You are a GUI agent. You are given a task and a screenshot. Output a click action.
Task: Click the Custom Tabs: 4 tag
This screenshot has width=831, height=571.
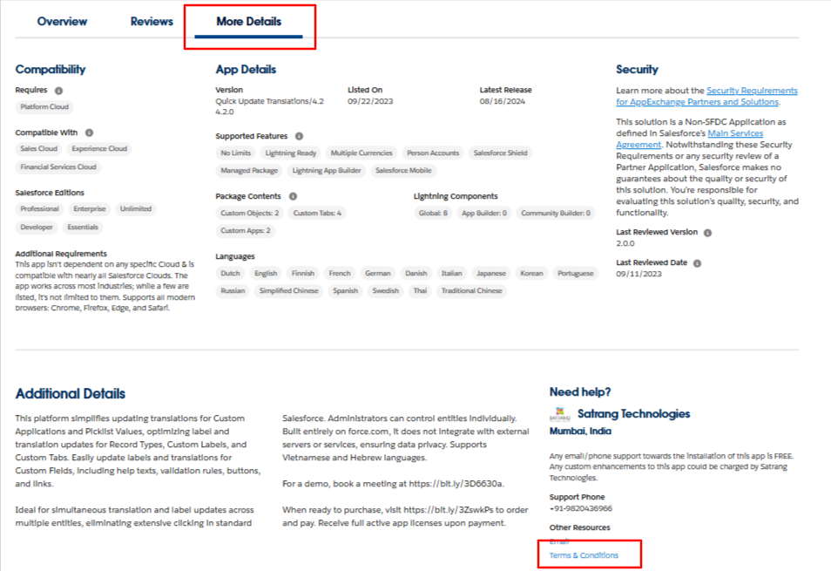pos(317,213)
